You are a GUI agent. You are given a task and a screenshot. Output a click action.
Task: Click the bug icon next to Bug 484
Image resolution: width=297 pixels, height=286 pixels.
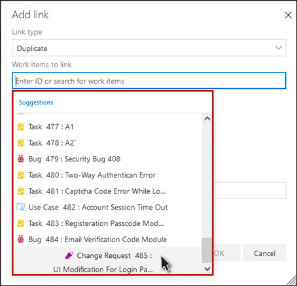[x=21, y=240]
